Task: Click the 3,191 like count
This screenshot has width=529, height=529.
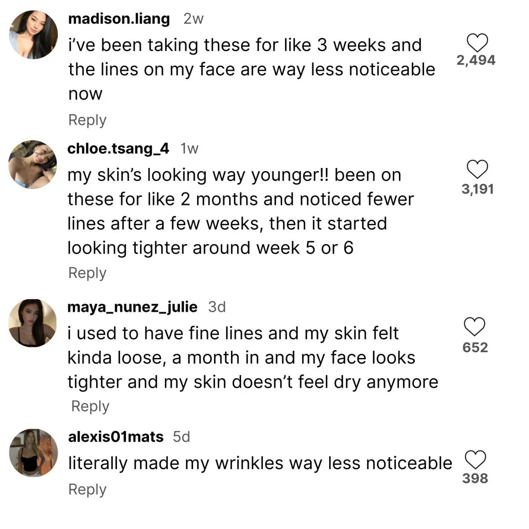Action: tap(477, 189)
